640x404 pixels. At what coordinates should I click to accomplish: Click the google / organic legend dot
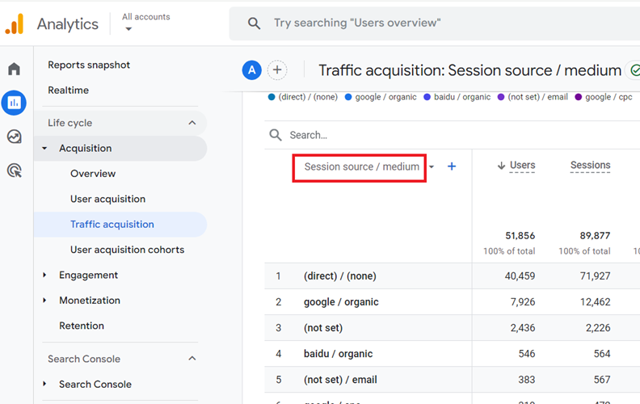click(x=348, y=97)
